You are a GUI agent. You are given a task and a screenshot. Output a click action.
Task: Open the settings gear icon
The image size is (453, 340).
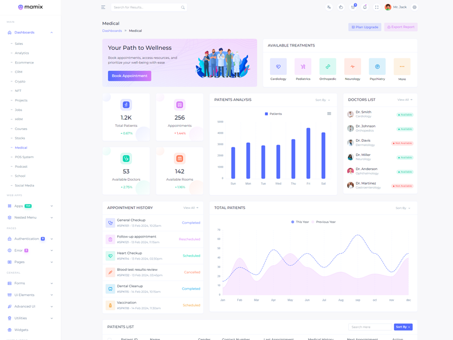click(414, 7)
